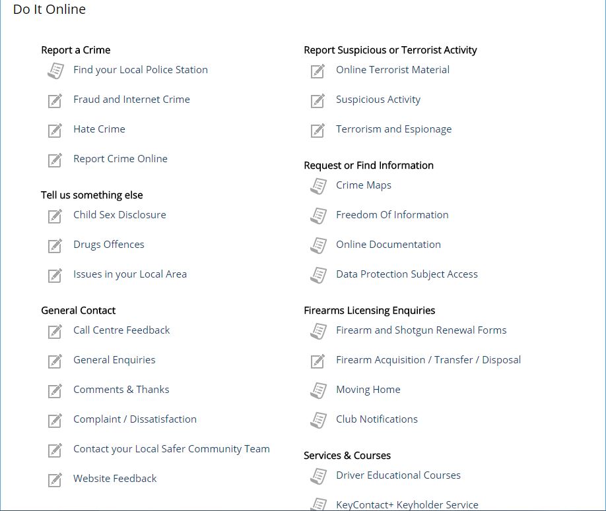Select Terrorism and Espionage
Screen dimensions: 606x511
393,129
